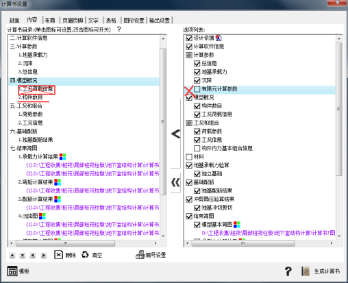Click the clear (清空) recycle icon

(85, 254)
